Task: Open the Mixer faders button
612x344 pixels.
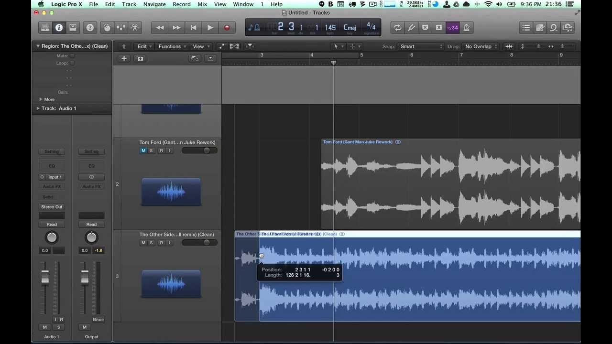Action: pos(121,28)
